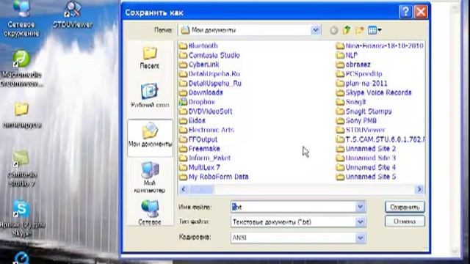This screenshot has height=264, width=470.
Task: Click the file list right scroll arrow
Action: click(419, 189)
